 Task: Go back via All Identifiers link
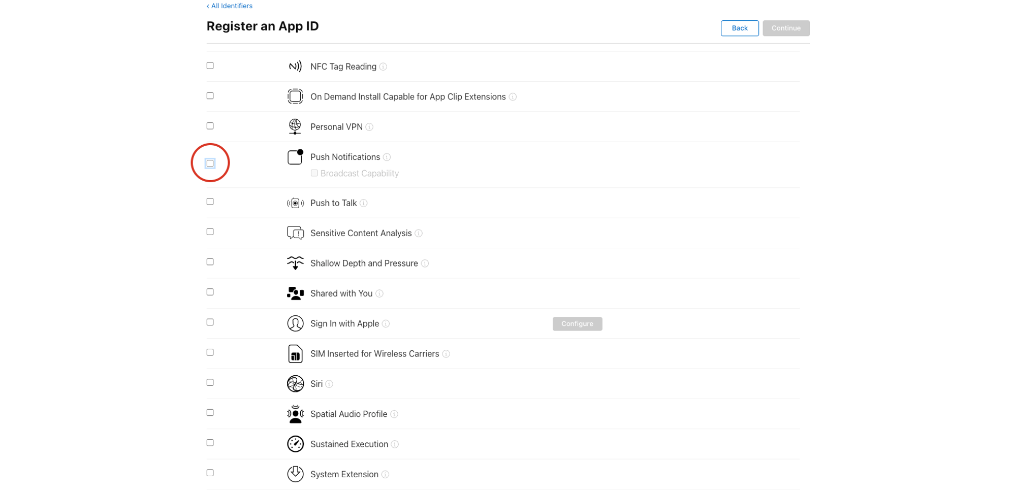click(230, 6)
